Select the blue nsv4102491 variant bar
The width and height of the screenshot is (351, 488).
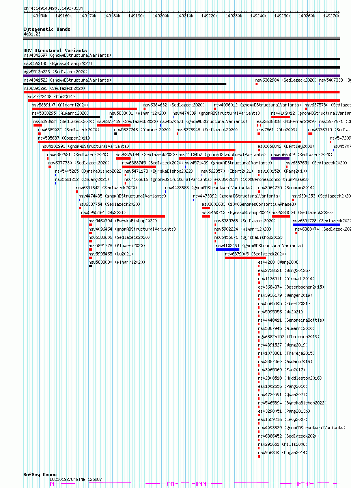(x=228, y=250)
